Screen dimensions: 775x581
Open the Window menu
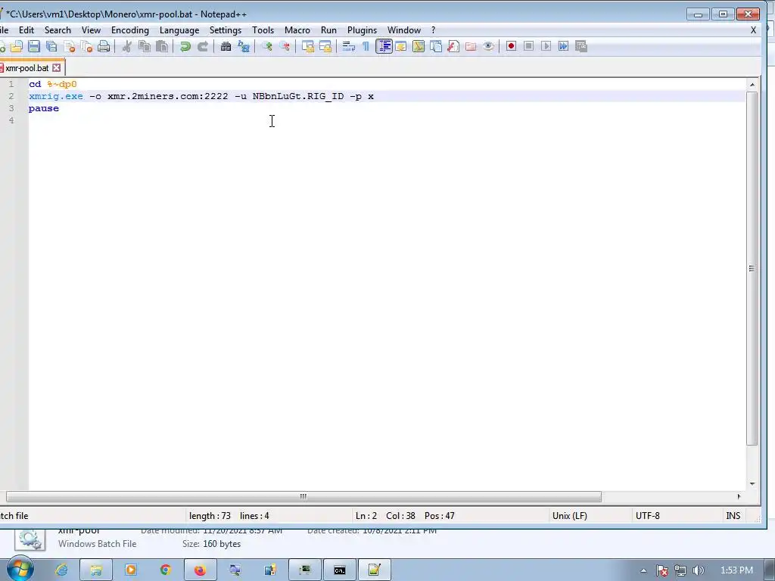coord(404,30)
